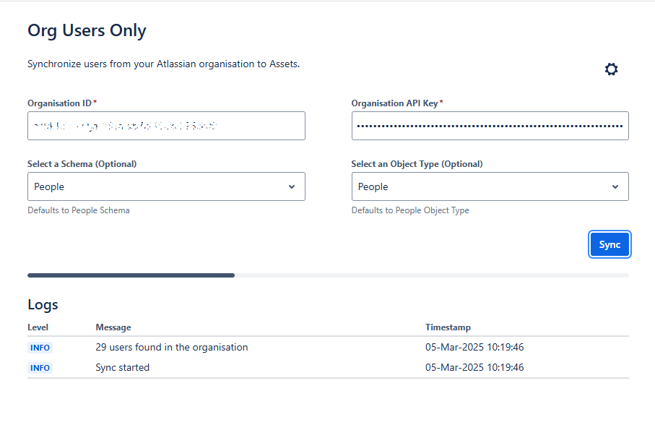The height and width of the screenshot is (438, 655).
Task: Click the Message column header
Action: tap(113, 327)
